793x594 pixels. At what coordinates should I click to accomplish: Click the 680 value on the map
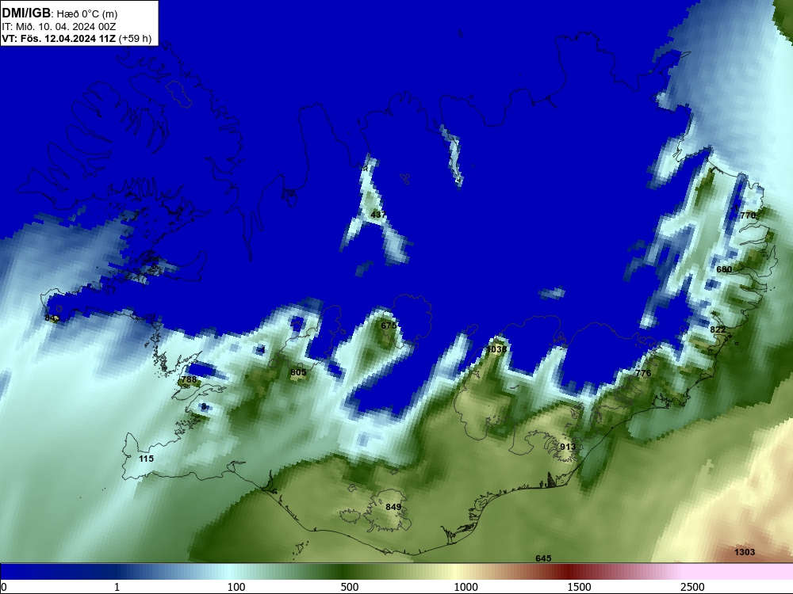click(724, 269)
